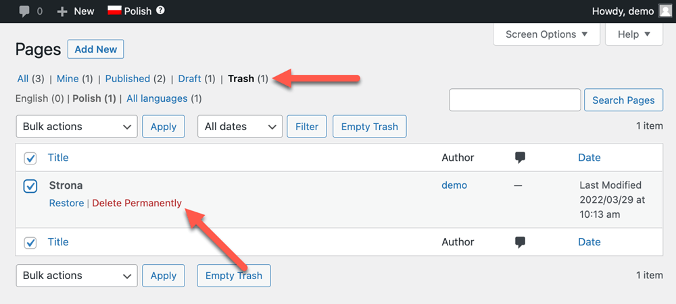This screenshot has height=304, width=676.
Task: Toggle the select-all checkbox in table footer
Action: pyautogui.click(x=30, y=243)
